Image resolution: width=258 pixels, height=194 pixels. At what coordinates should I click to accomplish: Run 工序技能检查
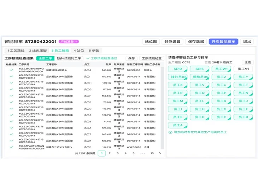pyautogui.click(x=152, y=58)
